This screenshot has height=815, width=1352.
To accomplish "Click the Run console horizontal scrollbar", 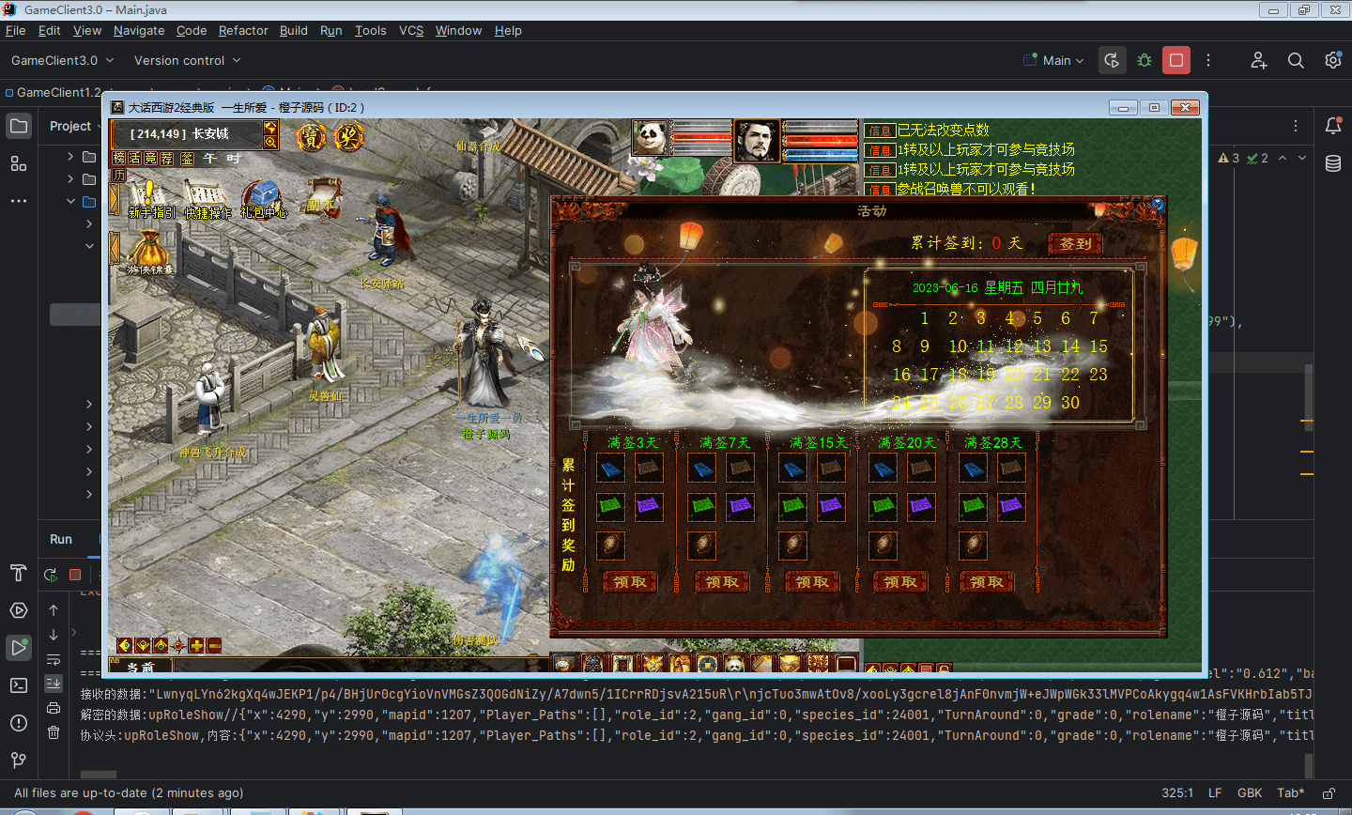I will pyautogui.click(x=99, y=775).
